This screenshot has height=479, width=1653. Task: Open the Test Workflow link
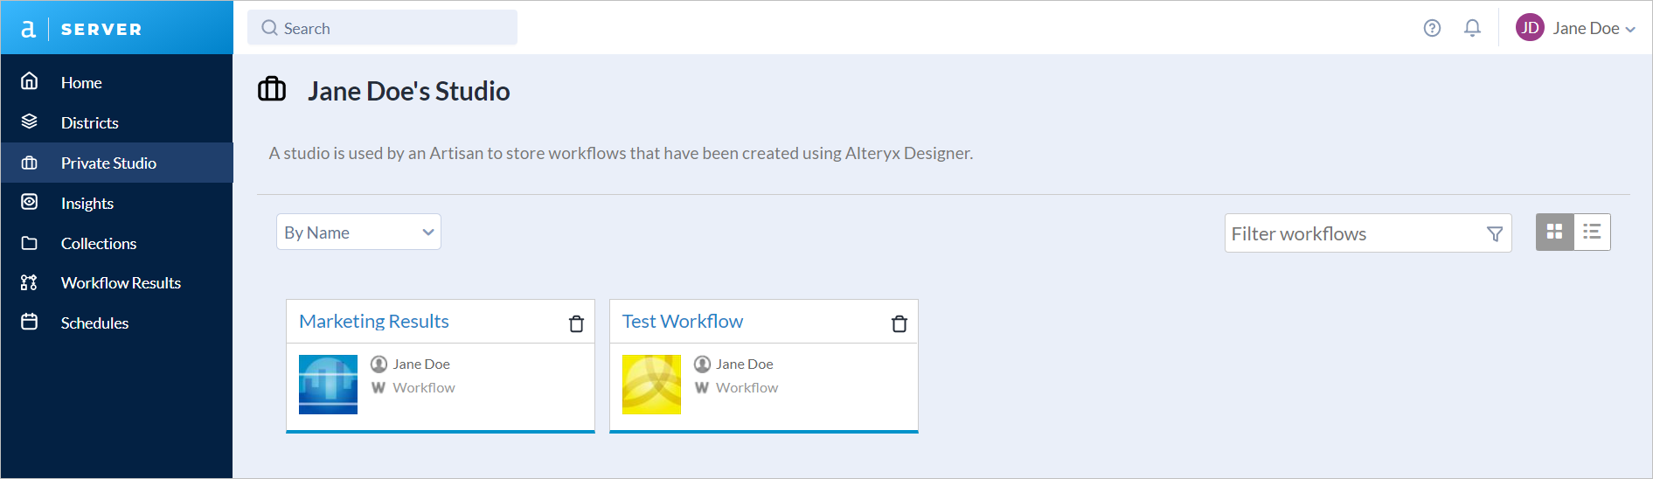683,321
